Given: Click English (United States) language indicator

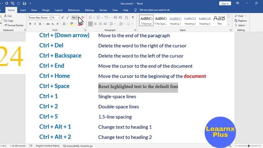Looking at the screenshot, I should point(48,146).
